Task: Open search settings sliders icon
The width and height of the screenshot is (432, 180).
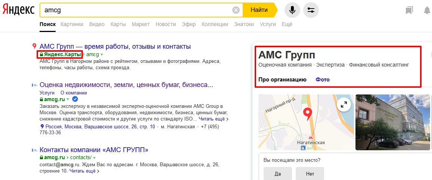Action: pyautogui.click(x=311, y=10)
